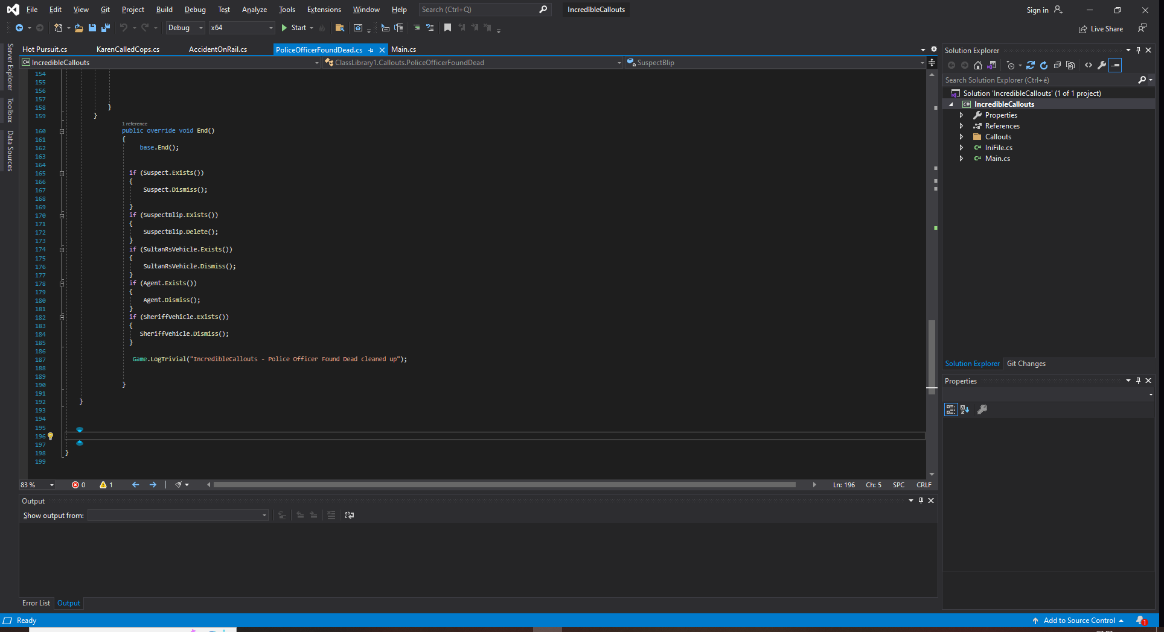1164x632 pixels.
Task: Click the editor horizontal scrollbar
Action: click(x=504, y=485)
